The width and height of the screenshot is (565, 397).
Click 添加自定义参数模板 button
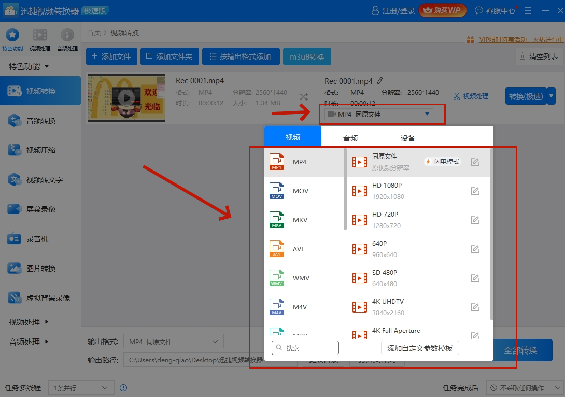pyautogui.click(x=420, y=348)
